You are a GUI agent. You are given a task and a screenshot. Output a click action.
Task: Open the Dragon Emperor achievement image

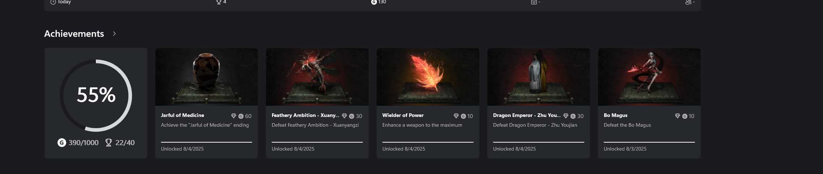point(539,77)
